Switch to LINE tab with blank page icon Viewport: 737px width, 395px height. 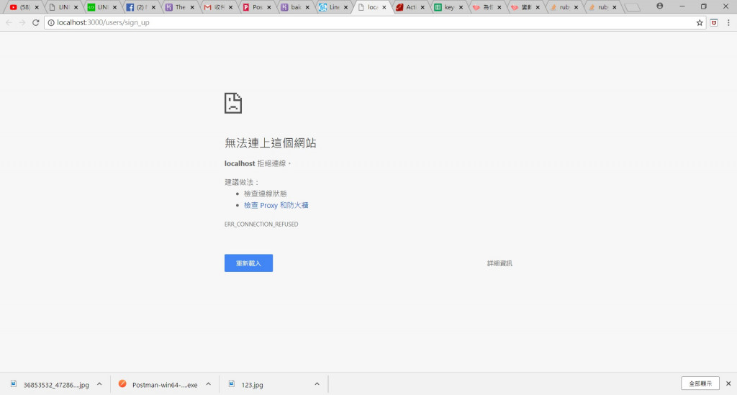click(63, 7)
